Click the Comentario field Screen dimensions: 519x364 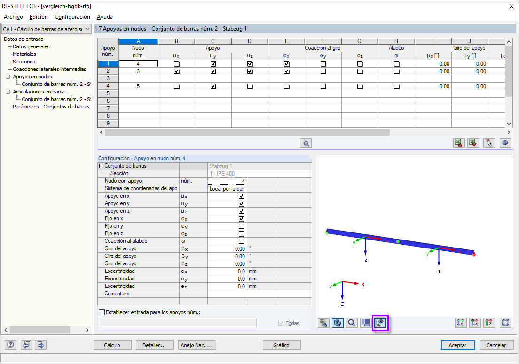click(x=259, y=294)
